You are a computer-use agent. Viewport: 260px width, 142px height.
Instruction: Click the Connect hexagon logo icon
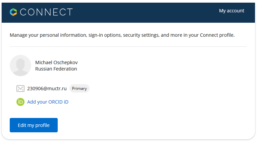click(x=13, y=12)
